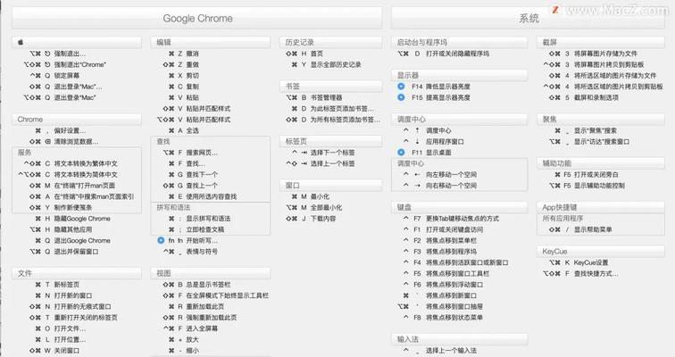675x357 pixels.
Task: Click 显示全部历史记录 row
Action: (326, 64)
